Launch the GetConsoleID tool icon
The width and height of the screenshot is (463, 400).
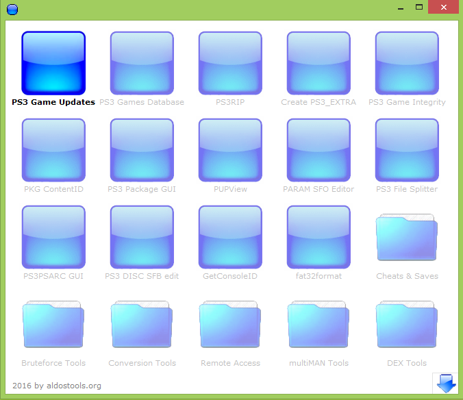click(x=230, y=237)
